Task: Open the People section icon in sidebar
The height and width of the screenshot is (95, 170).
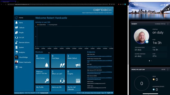Action: pos(16,32)
